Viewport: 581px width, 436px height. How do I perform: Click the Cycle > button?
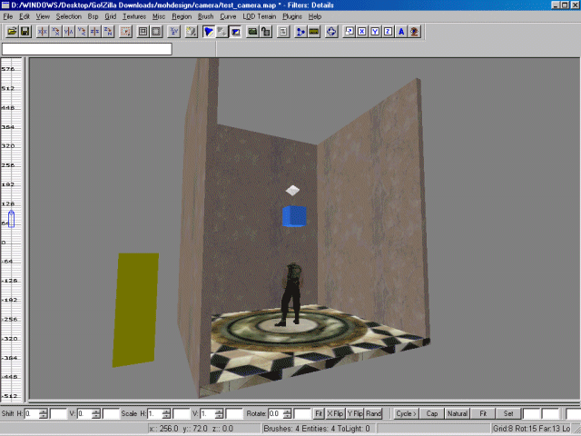(406, 413)
